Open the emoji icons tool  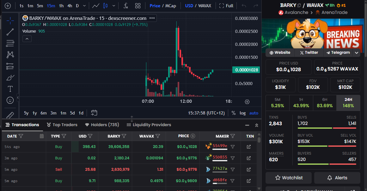[x=10, y=100]
